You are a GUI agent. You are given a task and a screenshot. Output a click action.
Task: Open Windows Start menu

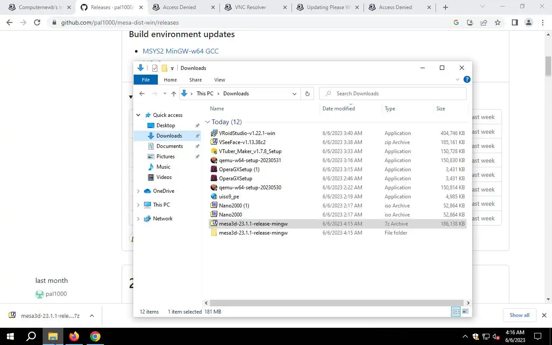[x=10, y=336]
